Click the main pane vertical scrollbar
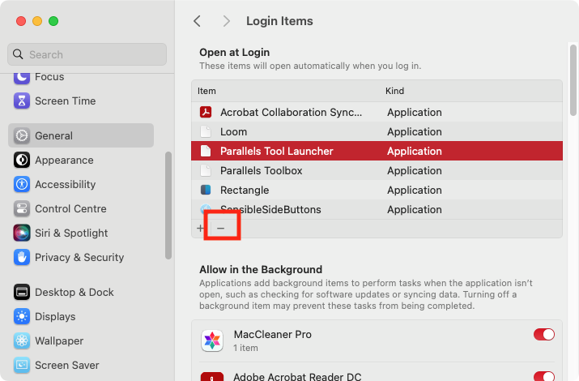This screenshot has height=381, width=579. [573, 79]
